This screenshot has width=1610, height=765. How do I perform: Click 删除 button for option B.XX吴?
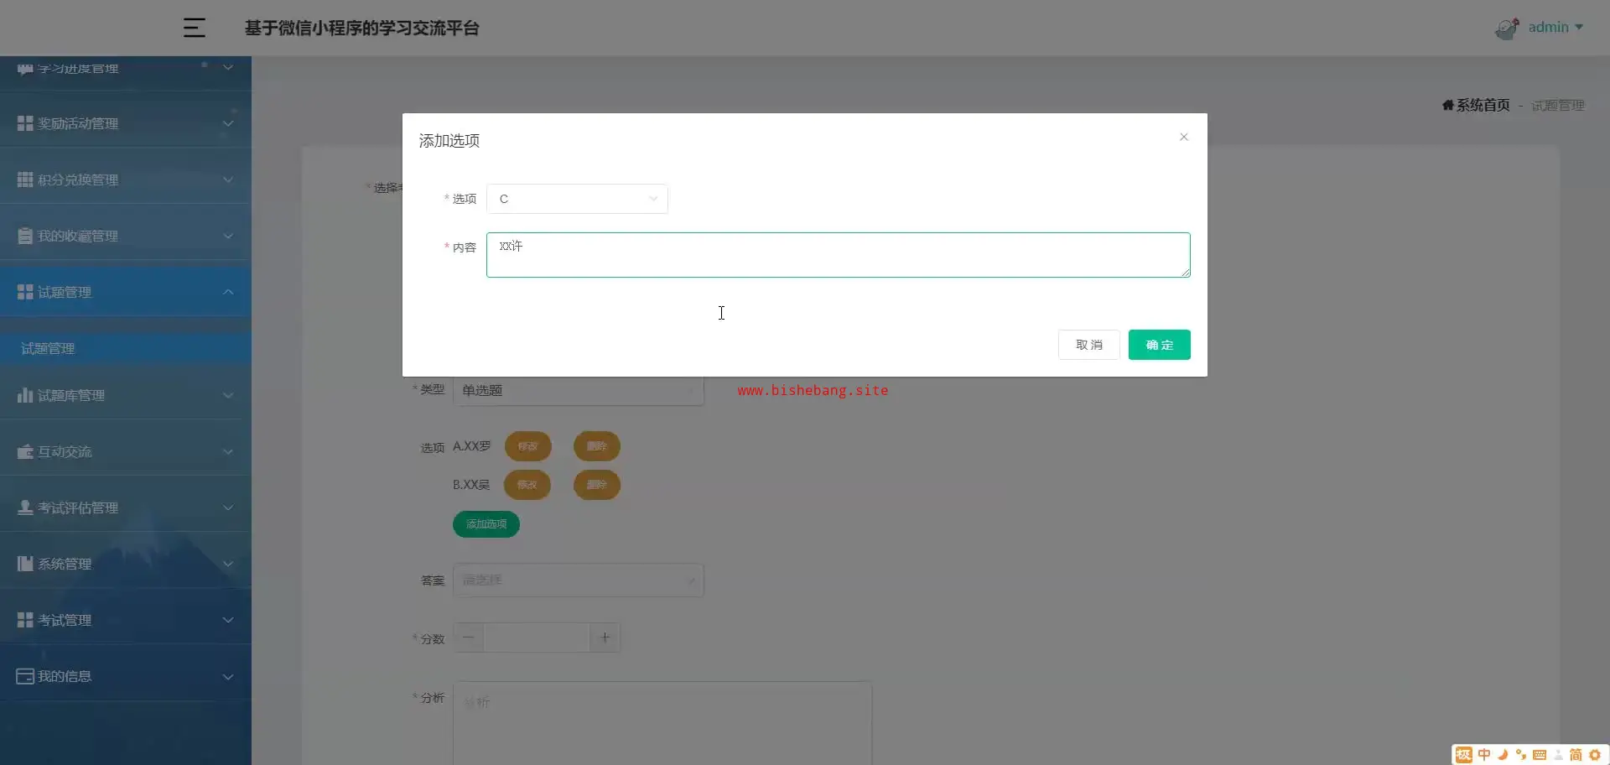pos(597,485)
